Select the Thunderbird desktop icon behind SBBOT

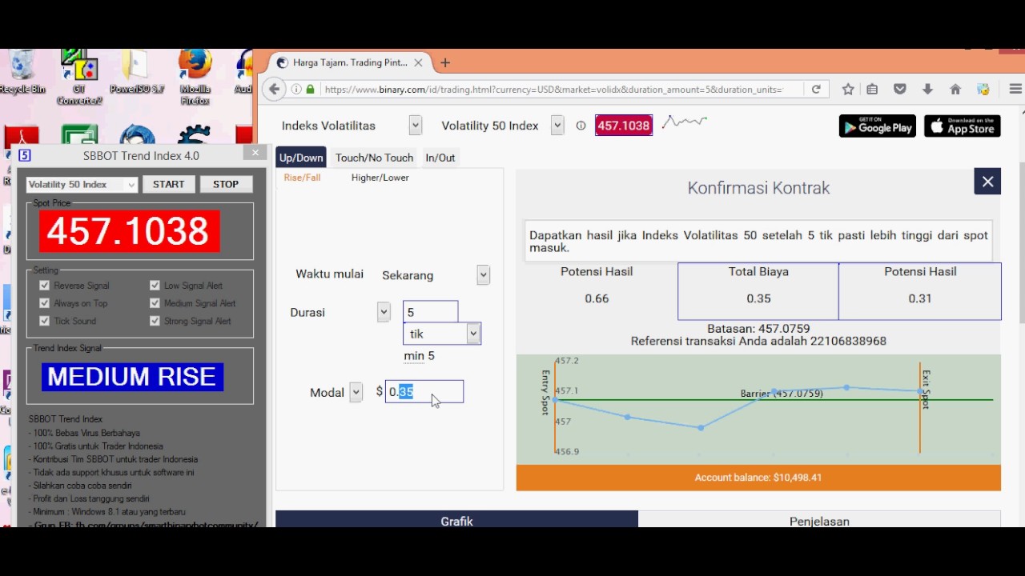pos(137,136)
